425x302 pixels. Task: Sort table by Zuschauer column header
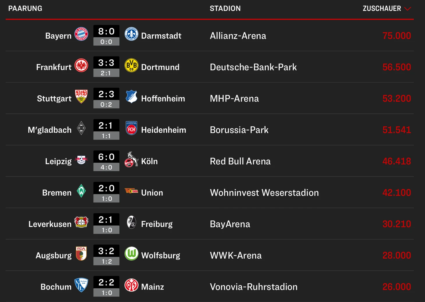coord(382,9)
